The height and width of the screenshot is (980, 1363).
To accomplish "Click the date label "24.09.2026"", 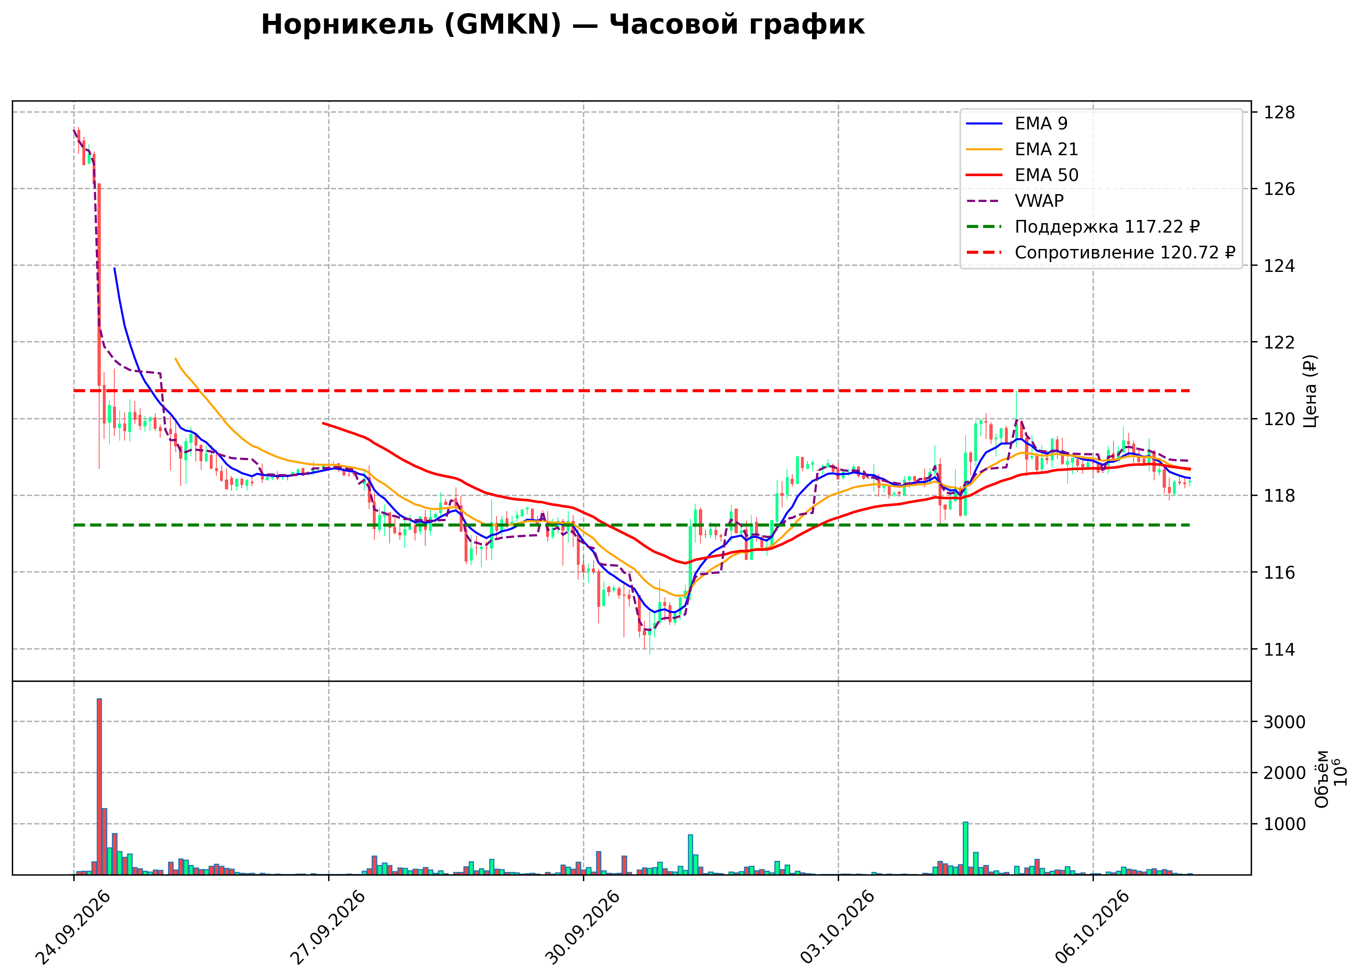I will (x=73, y=928).
